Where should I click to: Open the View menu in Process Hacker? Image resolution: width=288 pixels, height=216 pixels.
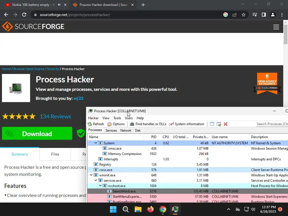tap(106, 118)
